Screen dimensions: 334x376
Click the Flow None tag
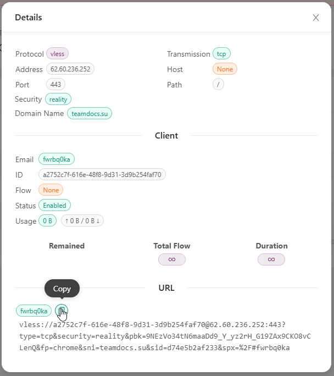(x=51, y=190)
